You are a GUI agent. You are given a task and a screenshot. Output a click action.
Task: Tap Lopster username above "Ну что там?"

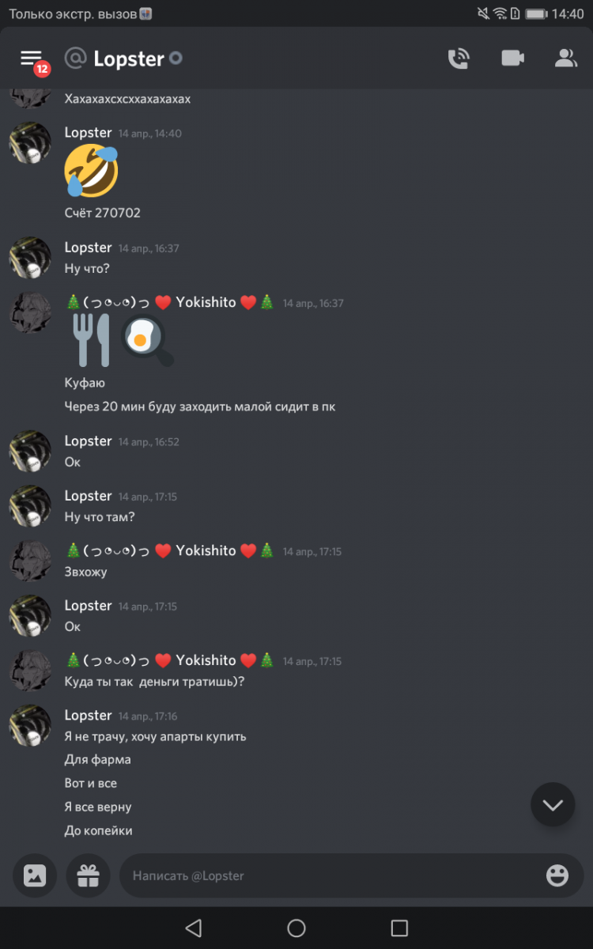[x=88, y=496]
